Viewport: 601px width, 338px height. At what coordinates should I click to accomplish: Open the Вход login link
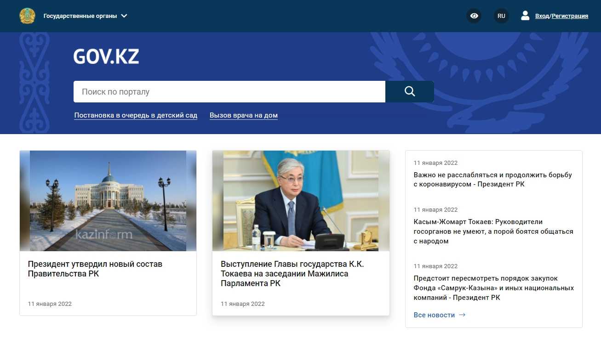542,16
